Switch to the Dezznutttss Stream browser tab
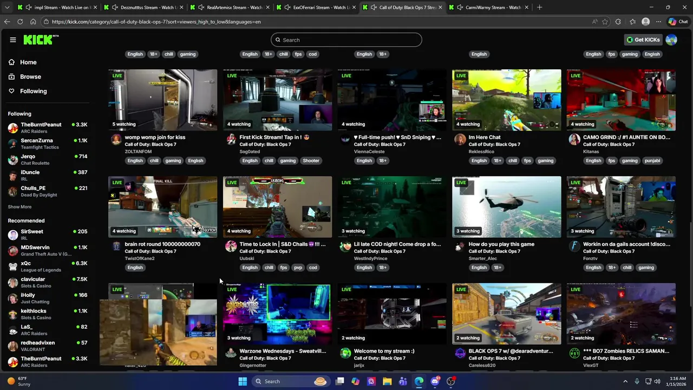693x390 pixels. pyautogui.click(x=143, y=8)
